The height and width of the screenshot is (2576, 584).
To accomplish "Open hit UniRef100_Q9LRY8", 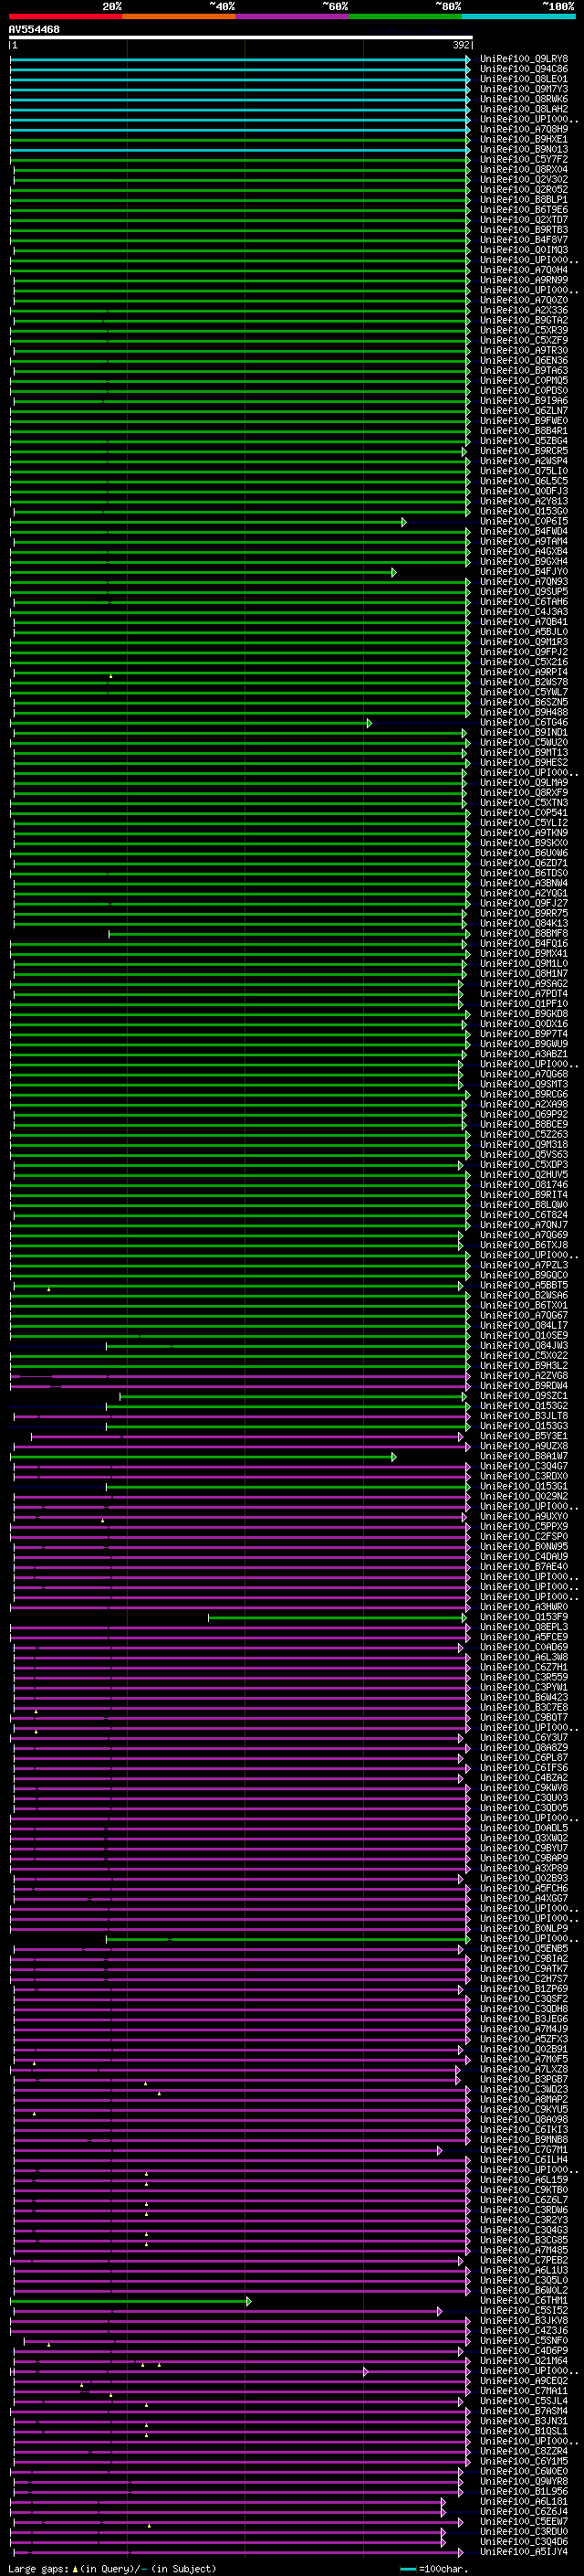I will 524,59.
